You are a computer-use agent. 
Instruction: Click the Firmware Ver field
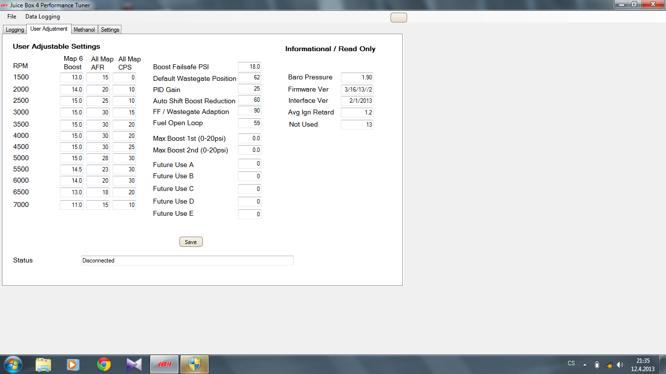(357, 90)
